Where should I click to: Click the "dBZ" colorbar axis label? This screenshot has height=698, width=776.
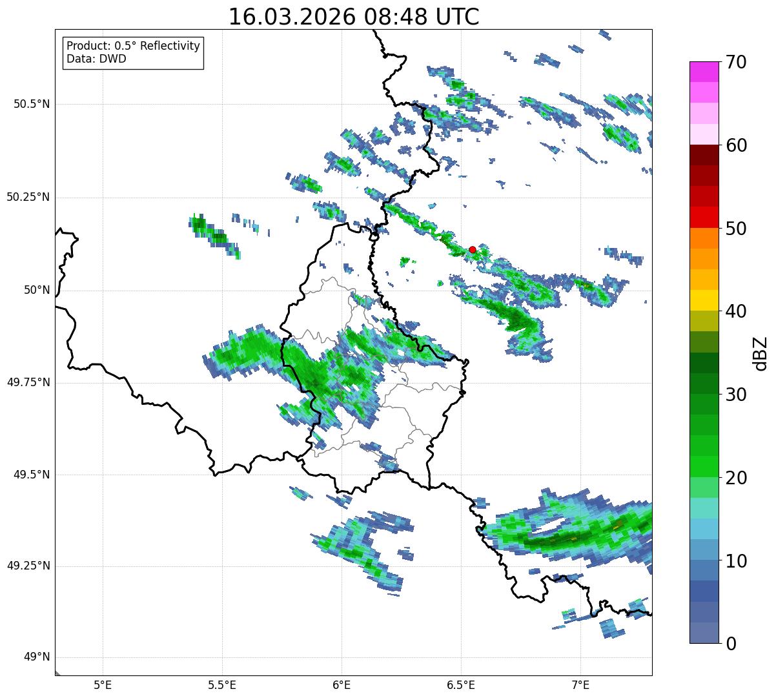click(x=761, y=353)
